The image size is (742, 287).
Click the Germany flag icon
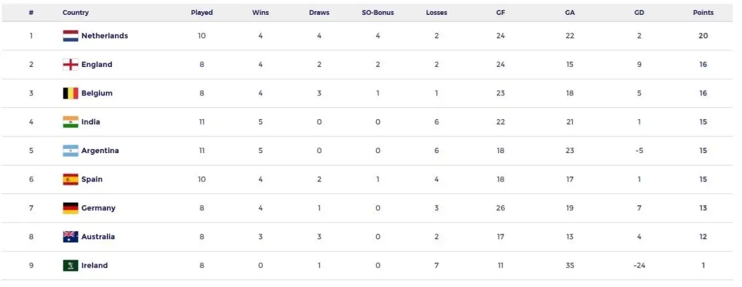pos(70,208)
